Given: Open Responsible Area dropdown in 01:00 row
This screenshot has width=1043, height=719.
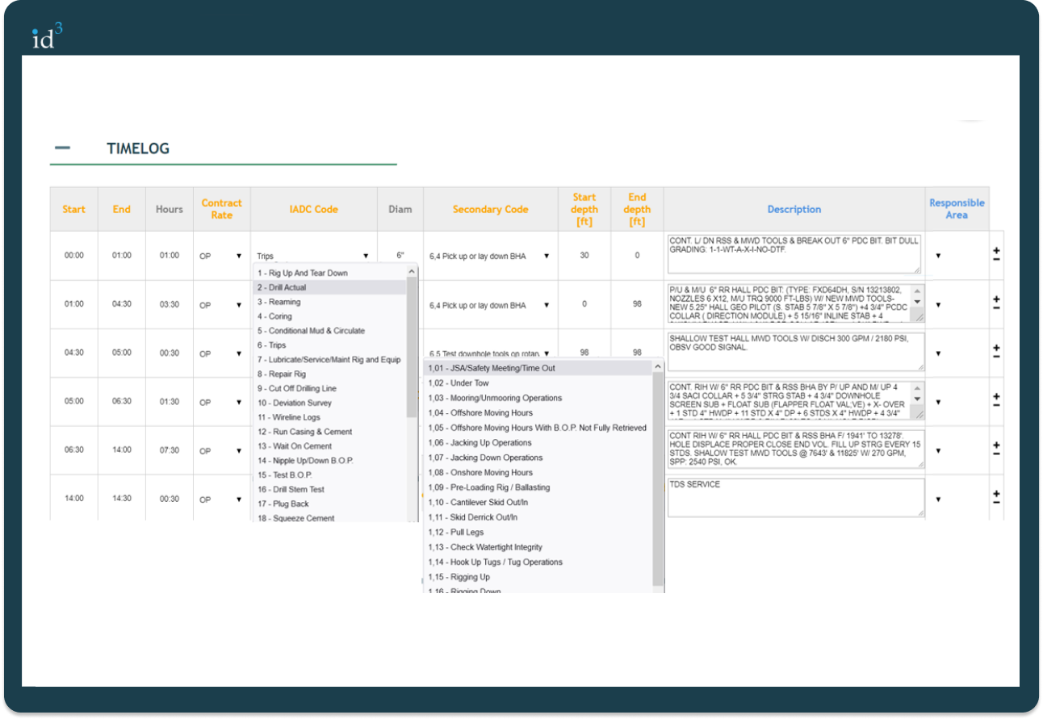Looking at the screenshot, I should [938, 305].
